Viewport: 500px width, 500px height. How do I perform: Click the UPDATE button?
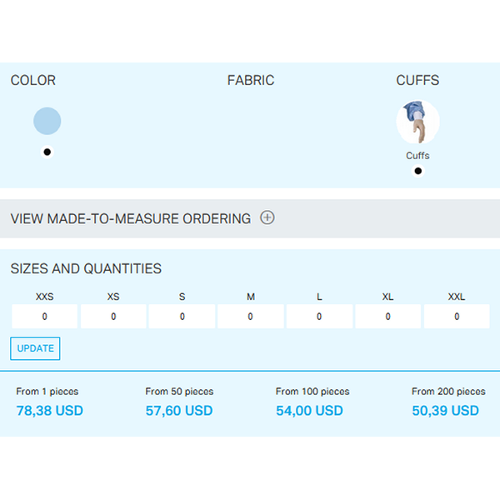[35, 348]
